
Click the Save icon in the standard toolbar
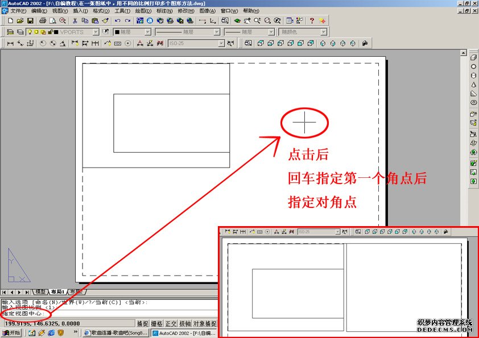(x=29, y=20)
